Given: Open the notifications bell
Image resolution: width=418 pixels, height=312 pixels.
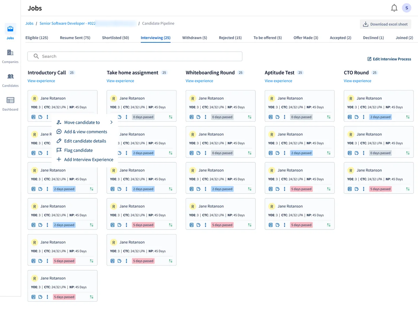Looking at the screenshot, I should point(394,8).
